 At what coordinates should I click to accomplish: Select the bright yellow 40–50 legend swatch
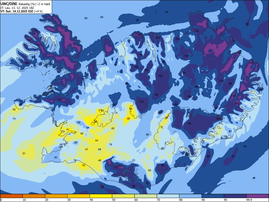click(101, 196)
